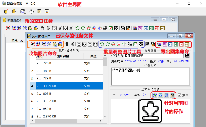
Task: Click the broom clear icon in 软件图标例子 window
Action: click(73, 44)
